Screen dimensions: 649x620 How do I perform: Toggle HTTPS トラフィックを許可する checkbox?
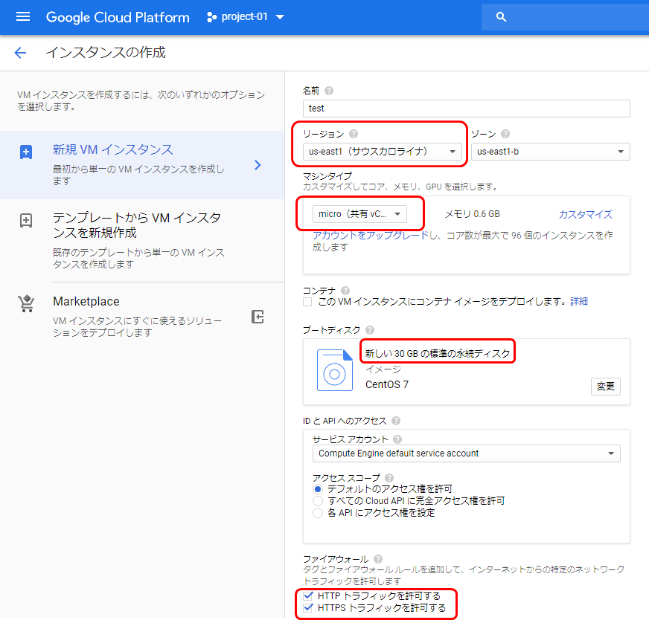(x=308, y=607)
